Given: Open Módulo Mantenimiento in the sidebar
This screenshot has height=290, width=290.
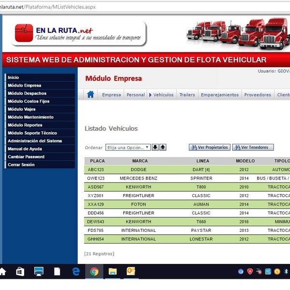Looking at the screenshot, I should (30, 117).
